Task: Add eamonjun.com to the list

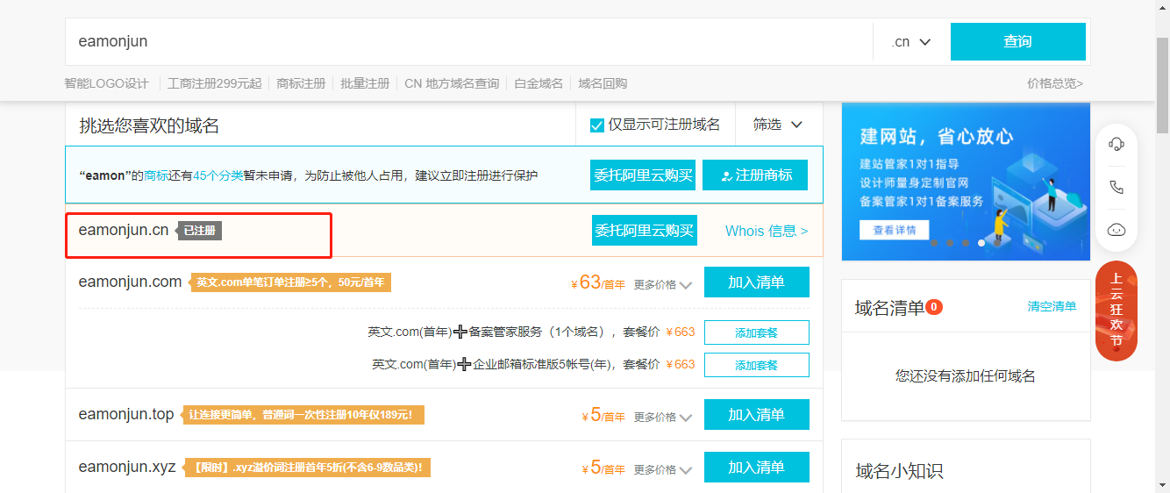Action: click(756, 282)
